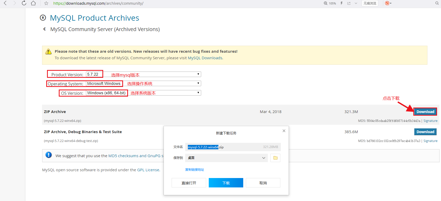Click the 105% zoom magnifier icon
This screenshot has height=201, width=441.
[326, 3]
